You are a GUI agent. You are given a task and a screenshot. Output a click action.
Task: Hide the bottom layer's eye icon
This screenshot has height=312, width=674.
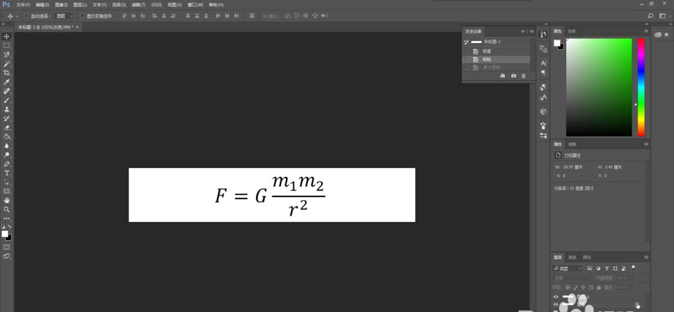[556, 305]
